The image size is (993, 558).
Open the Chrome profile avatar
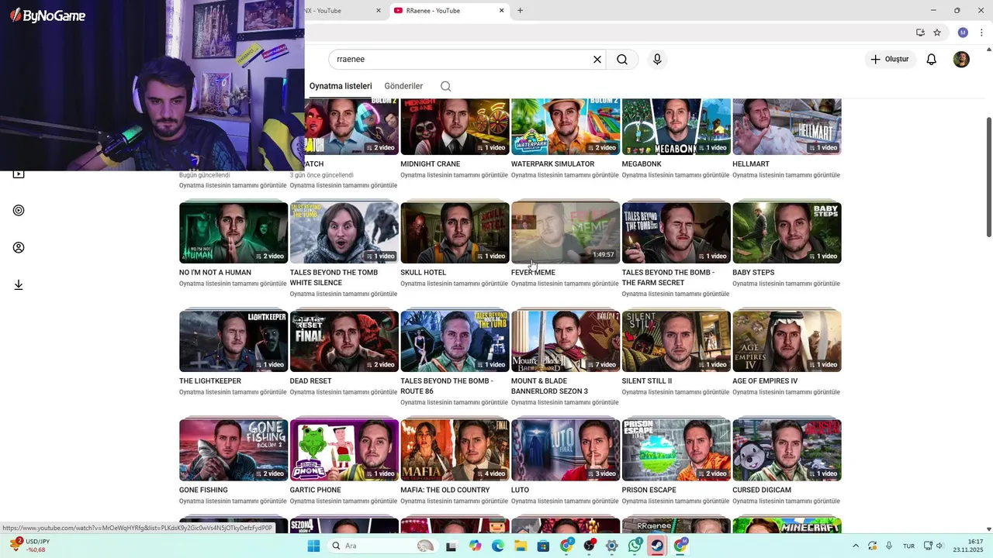pos(963,33)
